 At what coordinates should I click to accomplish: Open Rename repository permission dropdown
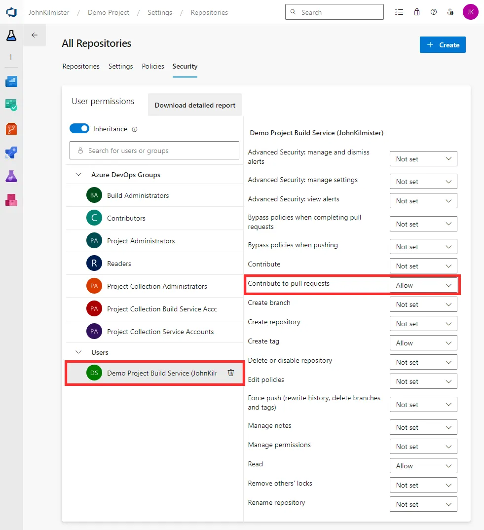pos(423,504)
